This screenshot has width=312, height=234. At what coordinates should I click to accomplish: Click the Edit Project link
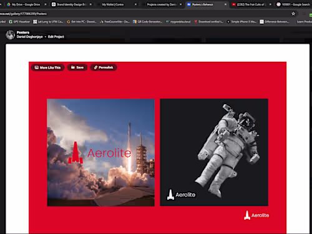click(56, 37)
